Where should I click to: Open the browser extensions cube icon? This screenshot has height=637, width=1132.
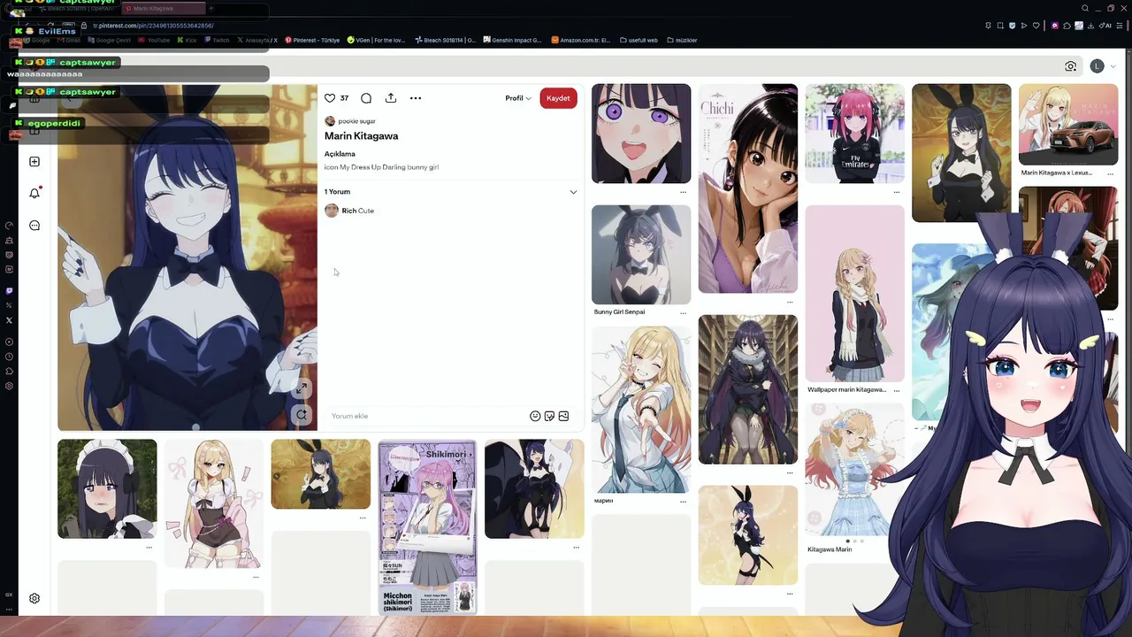click(x=1068, y=26)
